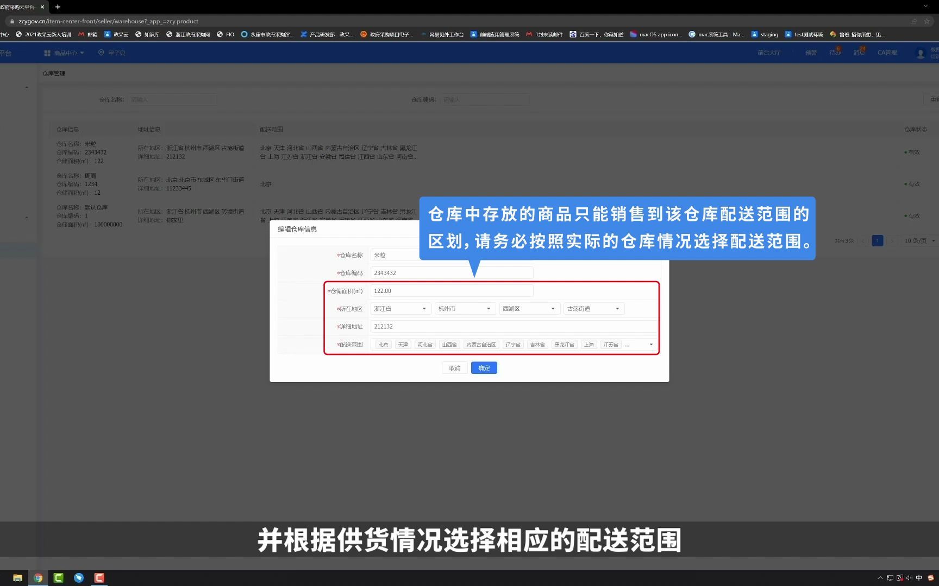The height and width of the screenshot is (586, 939).
Task: Collapse the lower sidebar arrow
Action: coord(27,218)
